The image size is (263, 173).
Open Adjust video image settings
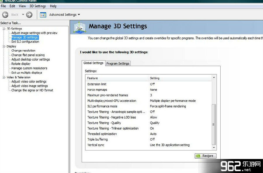[x=30, y=86]
